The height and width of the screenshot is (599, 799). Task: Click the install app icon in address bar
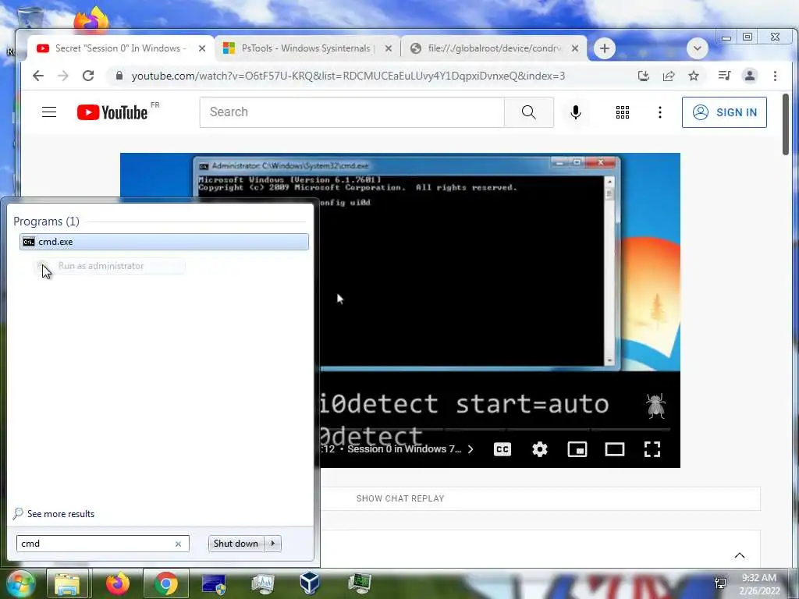[x=644, y=76]
